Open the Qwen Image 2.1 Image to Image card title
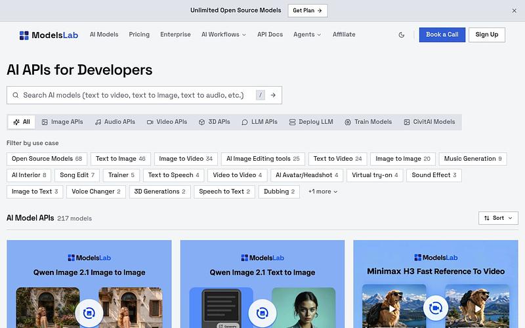 [89, 272]
